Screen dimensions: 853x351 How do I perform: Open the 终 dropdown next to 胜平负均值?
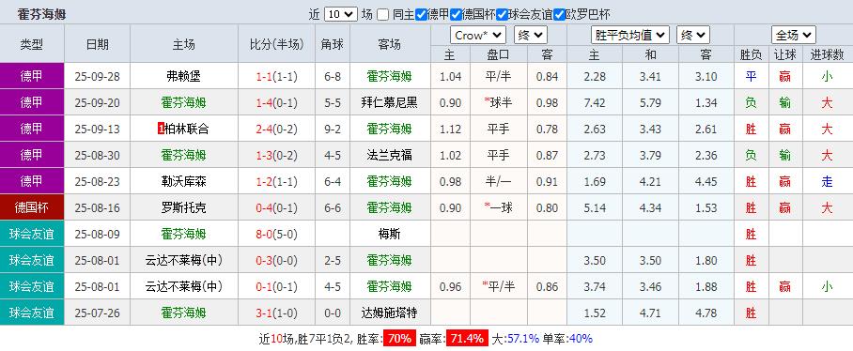[693, 36]
